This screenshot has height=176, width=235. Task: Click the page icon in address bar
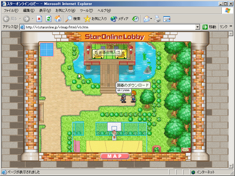(x=23, y=27)
